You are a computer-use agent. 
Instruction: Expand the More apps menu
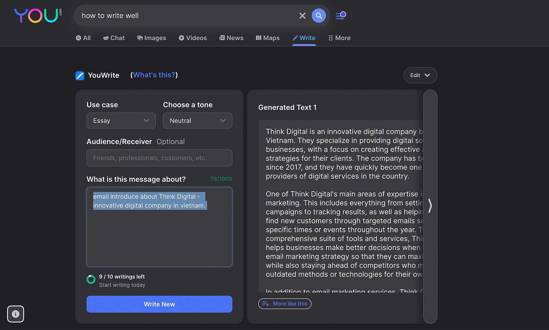pos(339,38)
